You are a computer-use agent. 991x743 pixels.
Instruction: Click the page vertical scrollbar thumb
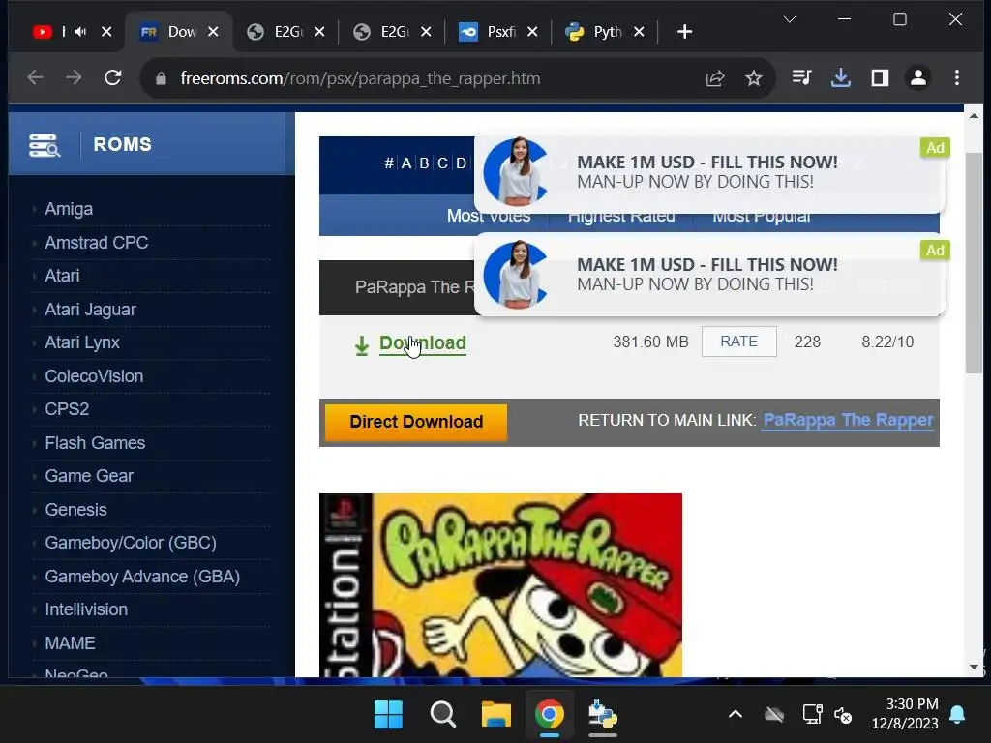pos(974,263)
